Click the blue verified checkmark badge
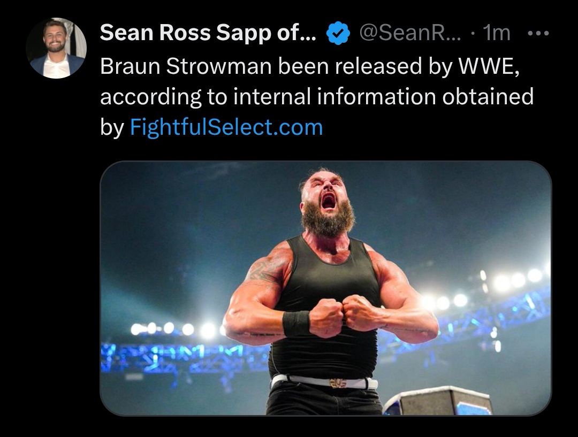Screen dimensions: 578x437 [338, 35]
